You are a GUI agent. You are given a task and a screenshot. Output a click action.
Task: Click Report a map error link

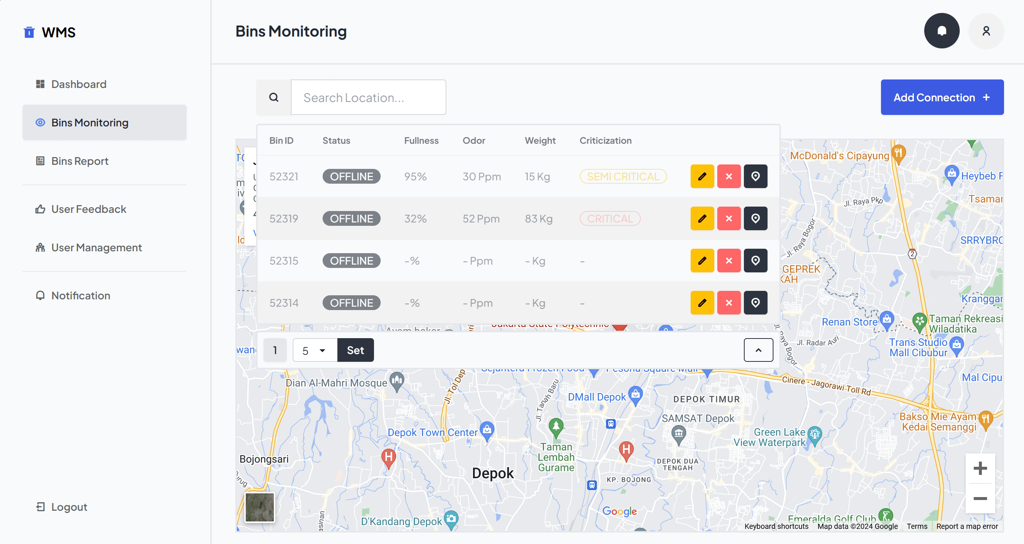967,526
